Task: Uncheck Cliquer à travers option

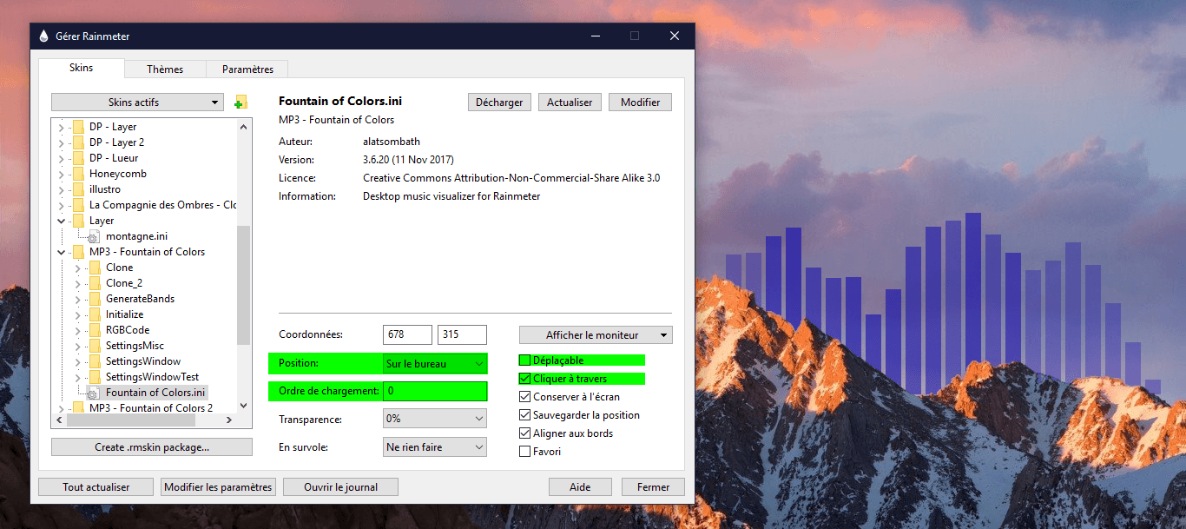Action: [524, 379]
